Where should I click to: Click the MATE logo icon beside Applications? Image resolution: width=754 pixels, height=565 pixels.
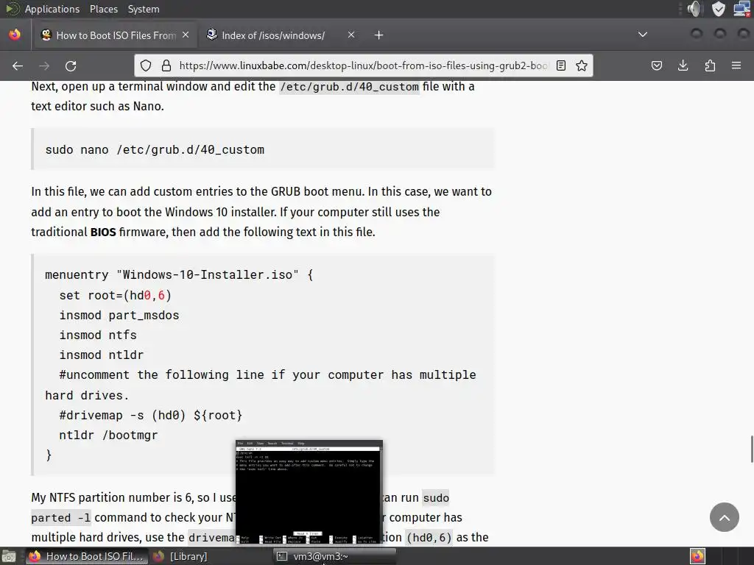click(x=12, y=9)
